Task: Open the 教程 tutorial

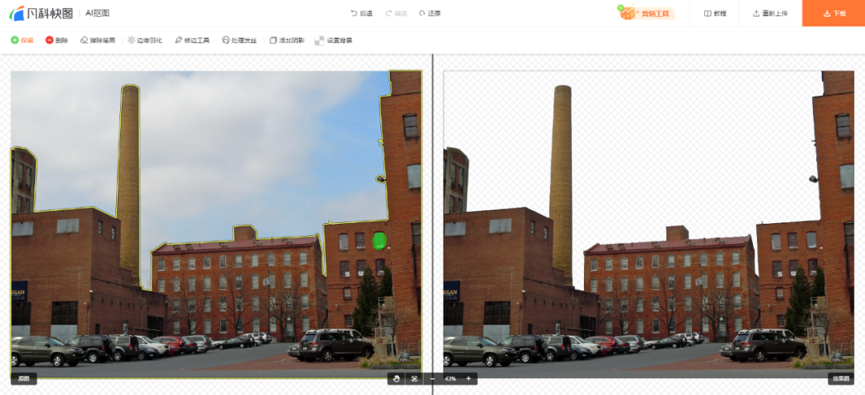Action: point(715,14)
